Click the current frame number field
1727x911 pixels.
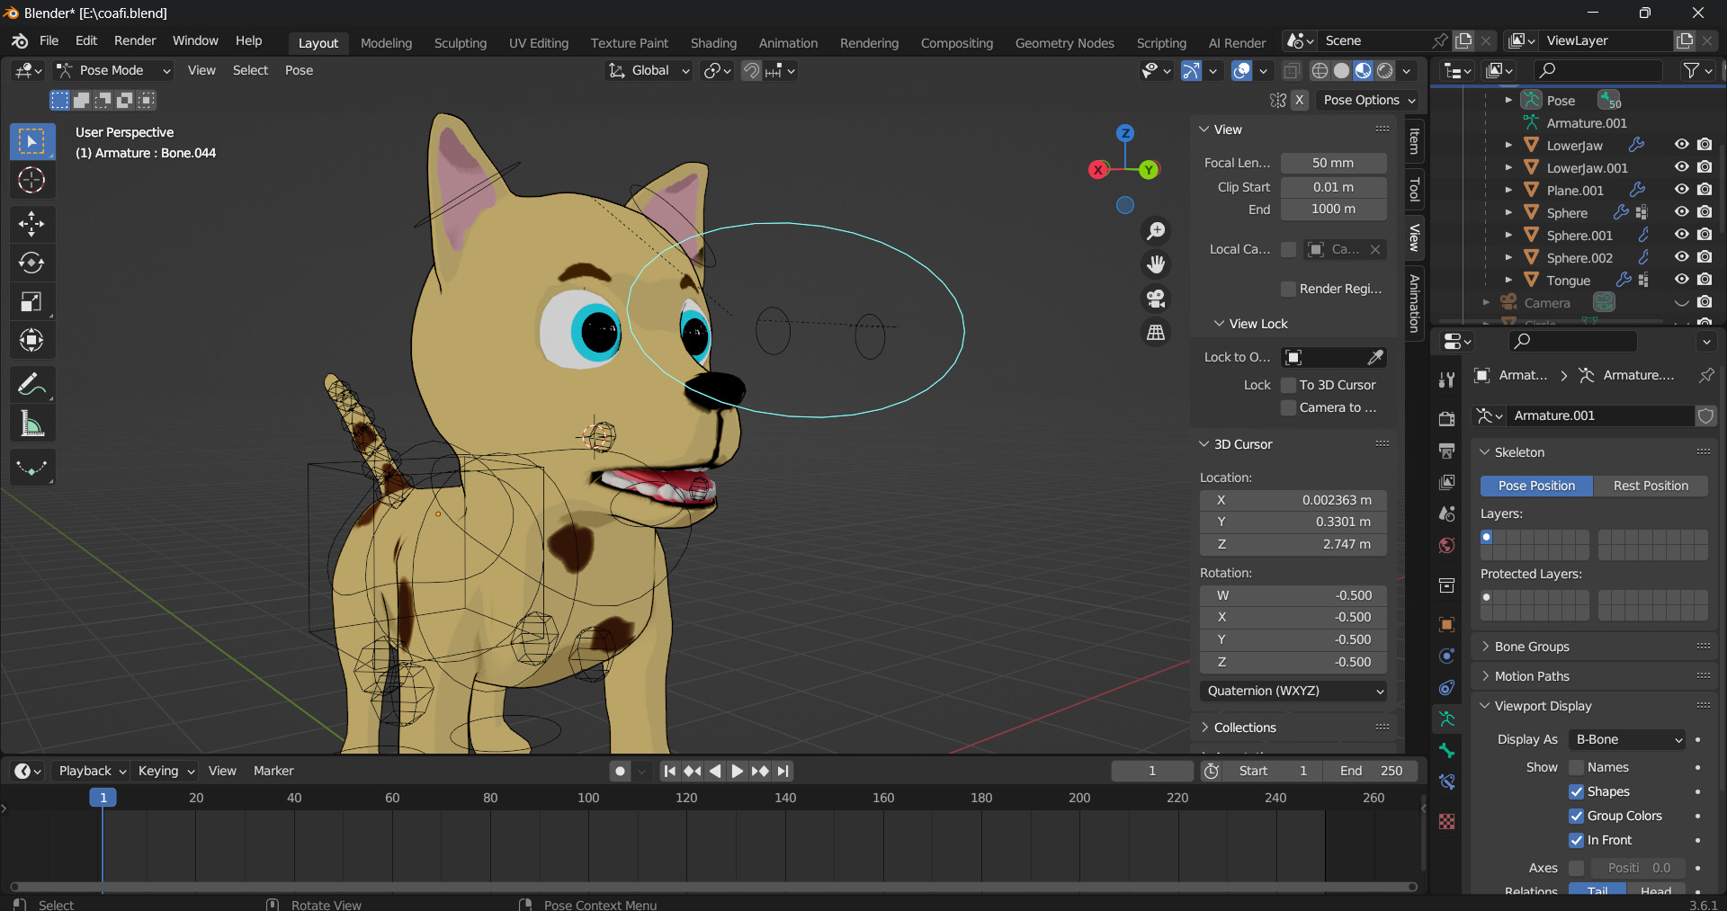tap(1152, 771)
